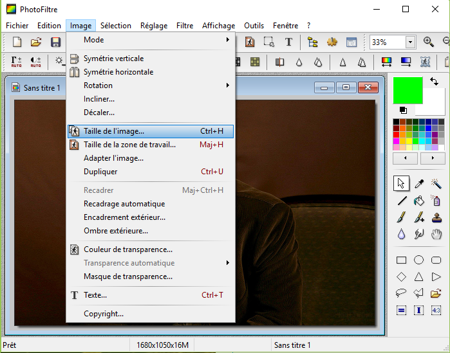Open the Fichier menu

(17, 26)
